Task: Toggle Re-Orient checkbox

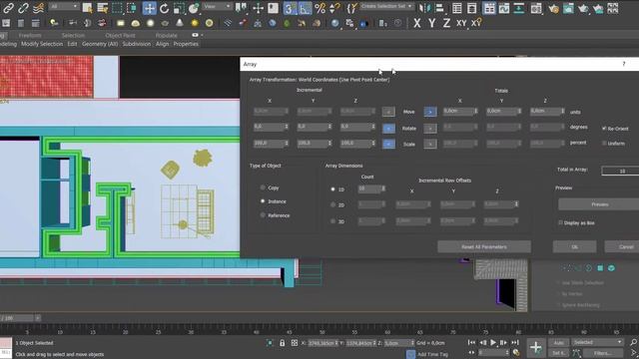Action: click(615, 129)
